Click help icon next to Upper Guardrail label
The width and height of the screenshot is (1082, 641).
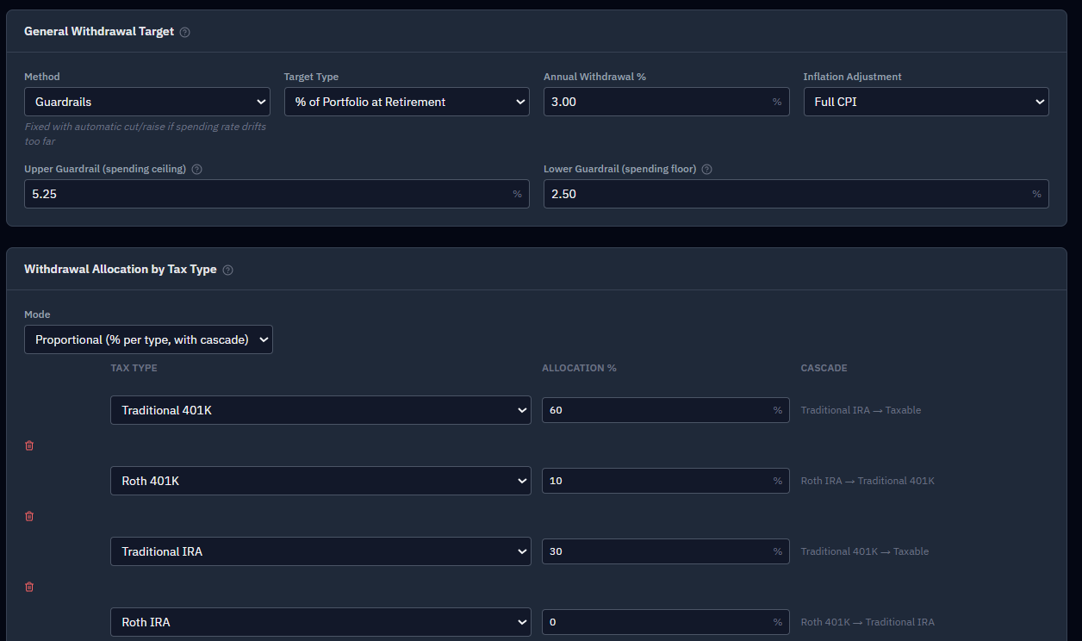click(197, 170)
